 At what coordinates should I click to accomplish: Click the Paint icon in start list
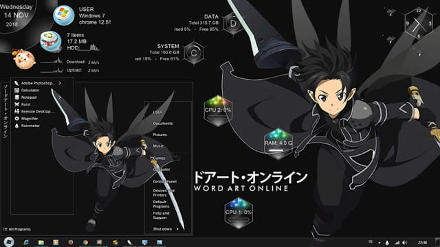[16, 104]
